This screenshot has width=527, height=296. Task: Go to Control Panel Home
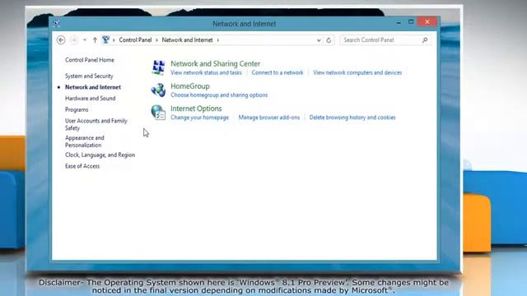(x=90, y=60)
